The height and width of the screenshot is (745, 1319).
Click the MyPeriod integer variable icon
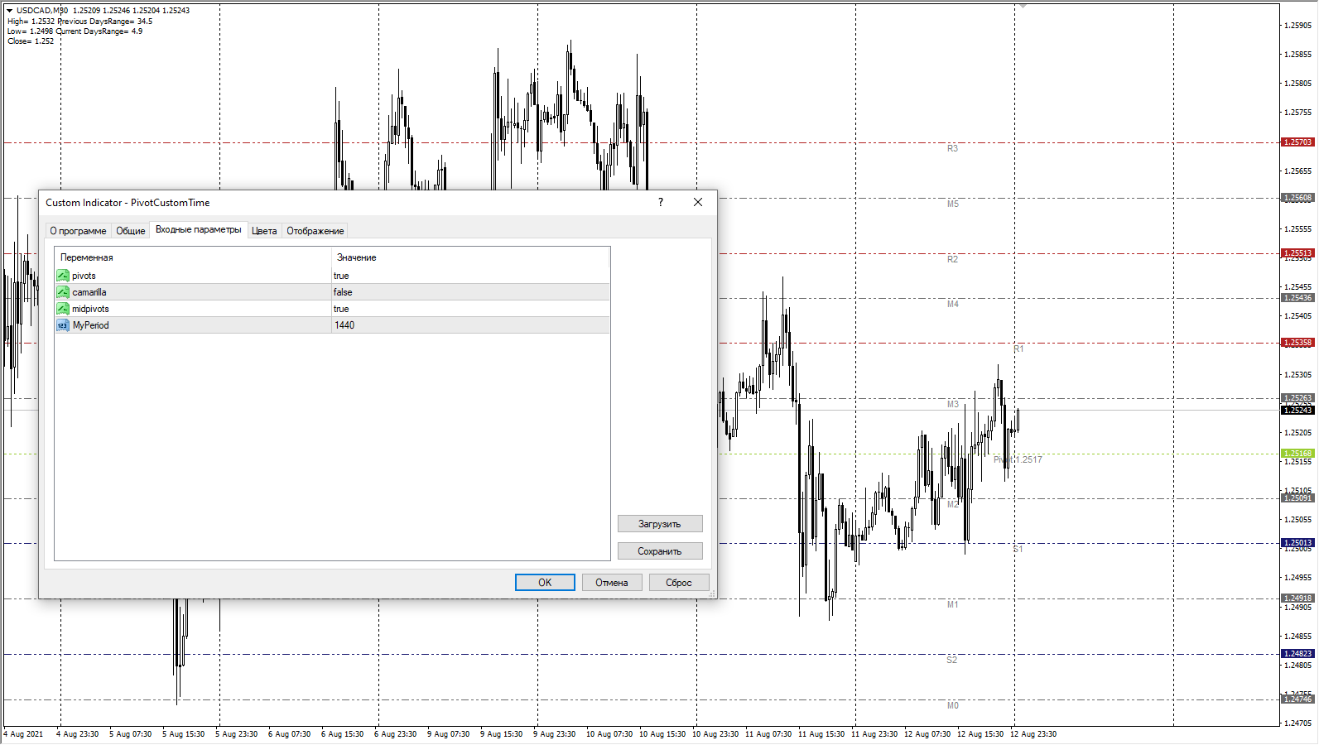63,325
